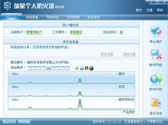The height and width of the screenshot is (125, 168).
Task: Click the 显示日志 label
Action: 156,113
